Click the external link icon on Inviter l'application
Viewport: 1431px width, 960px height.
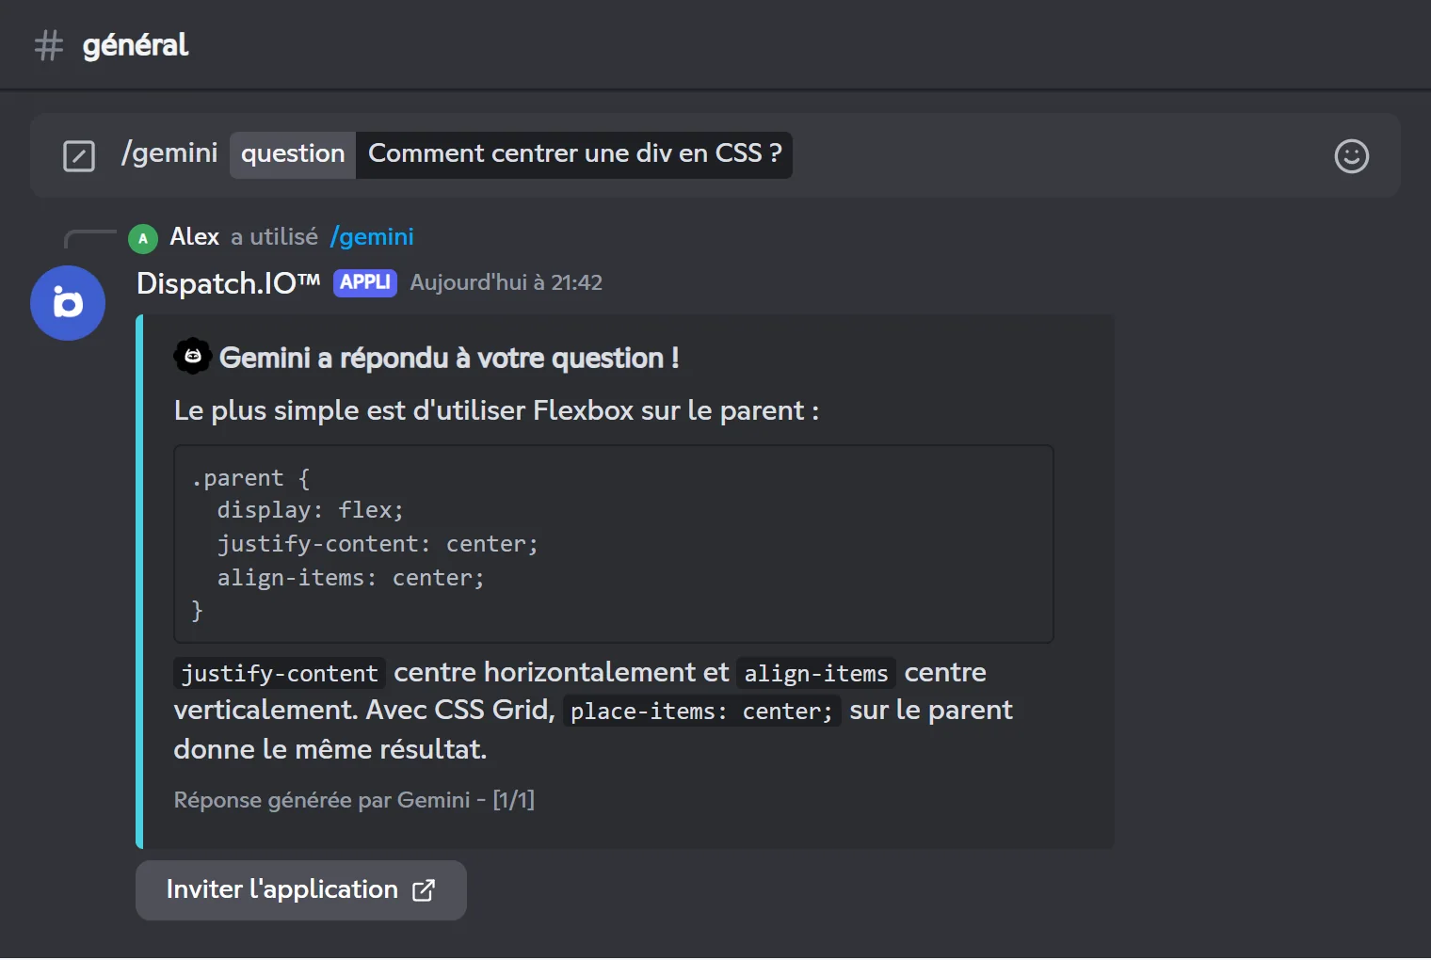pyautogui.click(x=424, y=890)
